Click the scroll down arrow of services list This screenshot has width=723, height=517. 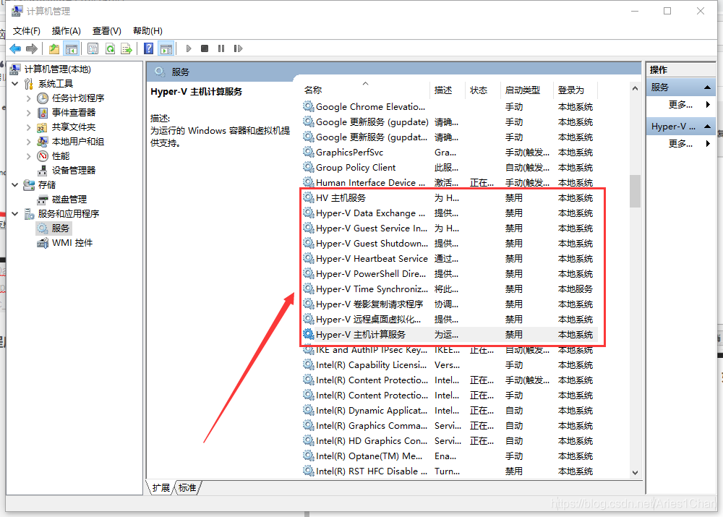pos(635,473)
